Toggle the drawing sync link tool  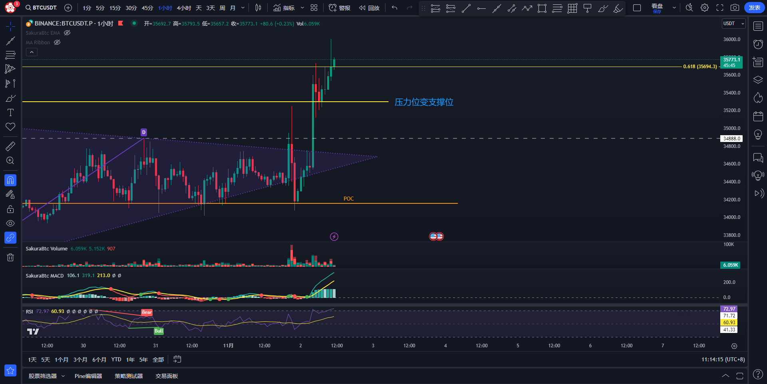point(10,238)
